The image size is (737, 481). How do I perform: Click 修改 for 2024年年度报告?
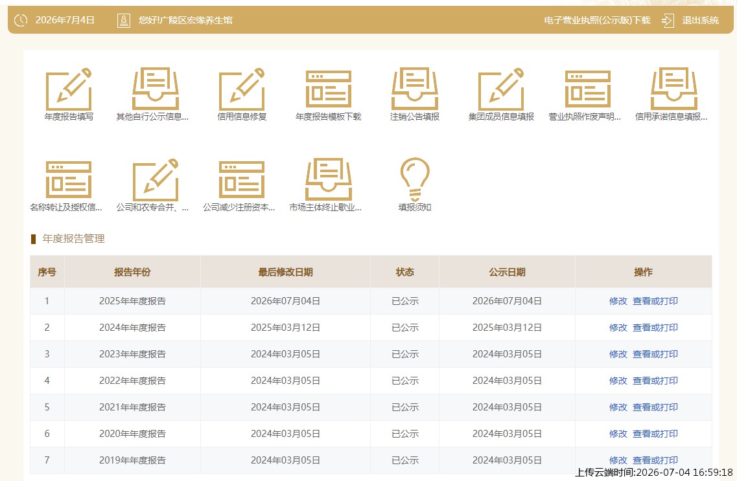(618, 328)
